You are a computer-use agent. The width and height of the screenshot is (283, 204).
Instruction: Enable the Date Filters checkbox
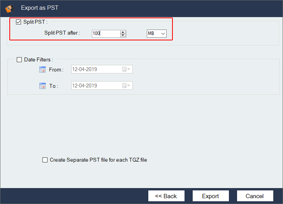pyautogui.click(x=19, y=60)
